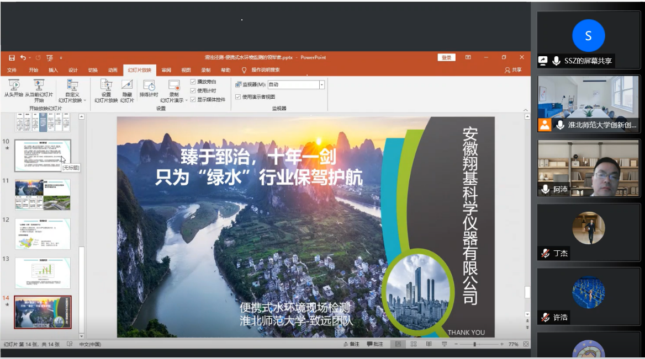Image resolution: width=645 pixels, height=359 pixels.
Task: Click the Redo icon in quick access toolbar
Action: pos(38,58)
